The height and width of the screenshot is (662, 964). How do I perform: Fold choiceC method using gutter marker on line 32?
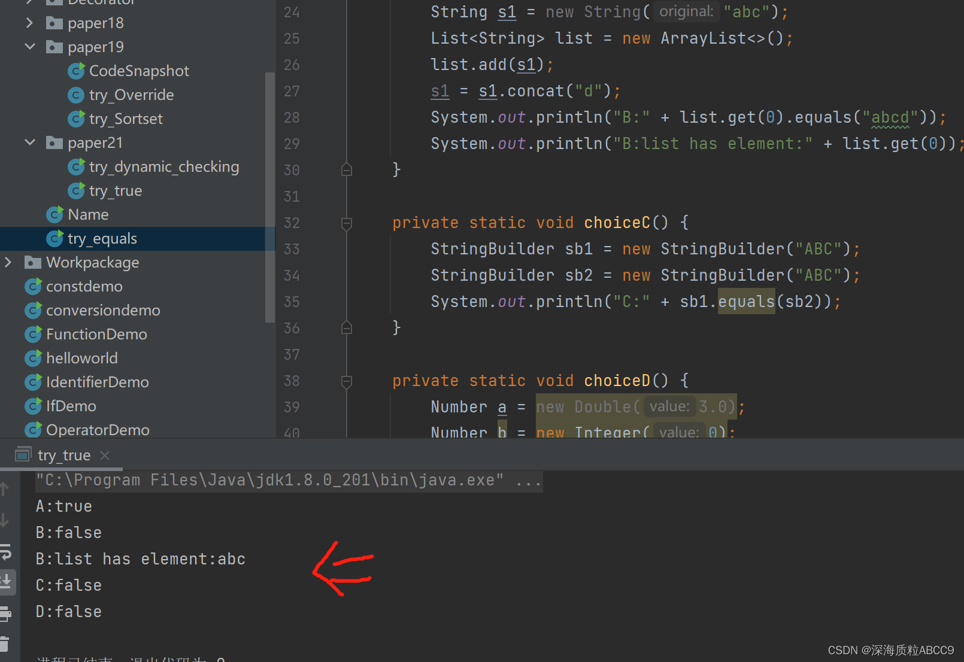(x=346, y=223)
